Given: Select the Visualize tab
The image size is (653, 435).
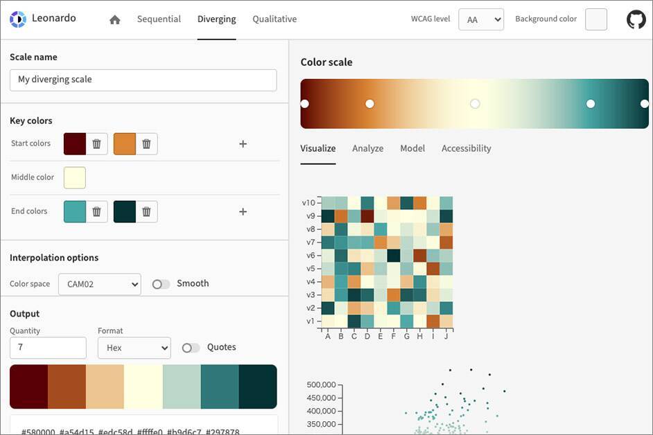Looking at the screenshot, I should tap(317, 149).
